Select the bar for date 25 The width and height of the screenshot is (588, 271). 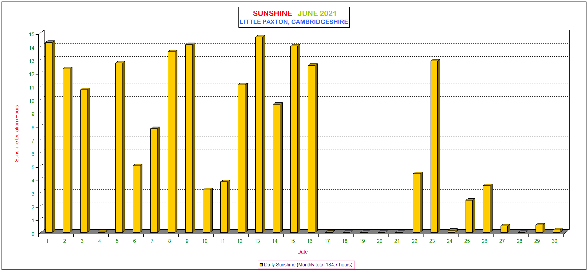pyautogui.click(x=470, y=216)
